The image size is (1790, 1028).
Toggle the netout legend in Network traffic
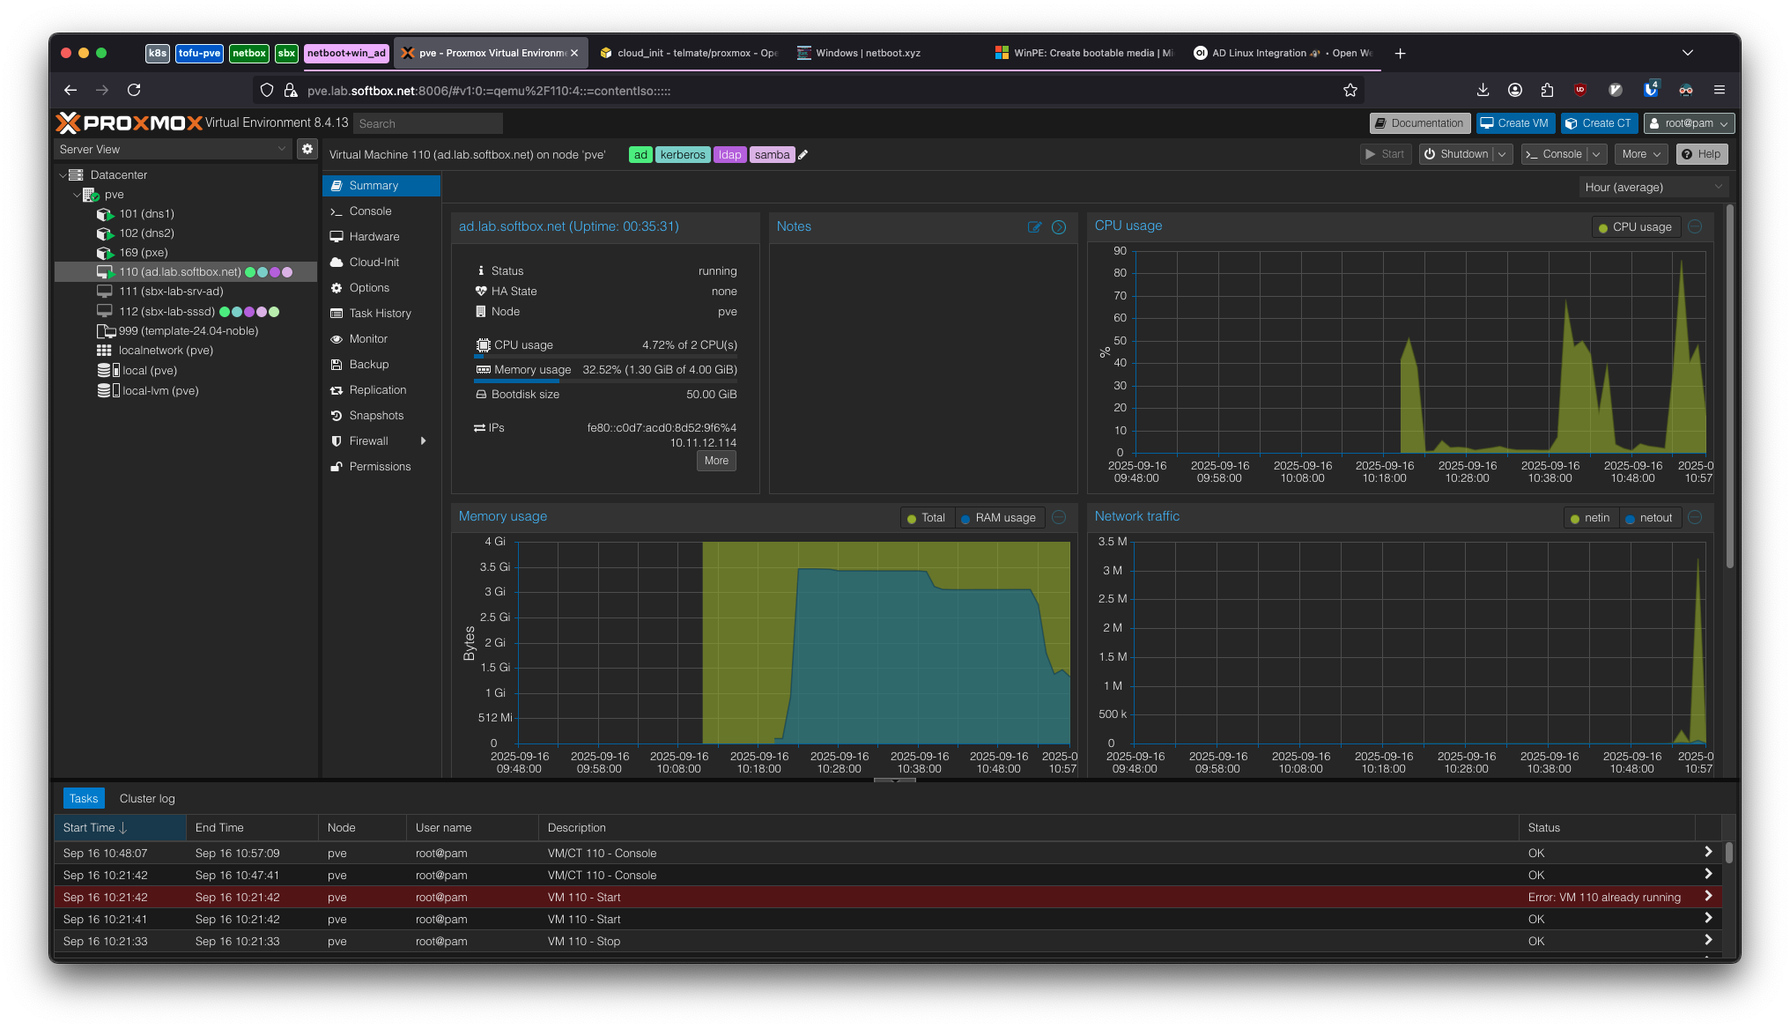click(1657, 517)
